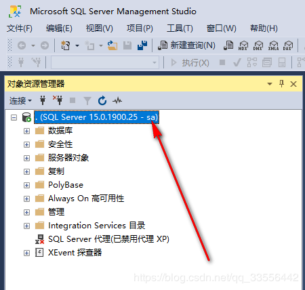
Task: Click the save all icon
Action: 142,45
